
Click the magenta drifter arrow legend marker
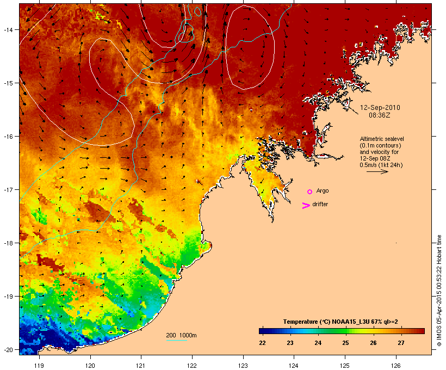coord(306,206)
